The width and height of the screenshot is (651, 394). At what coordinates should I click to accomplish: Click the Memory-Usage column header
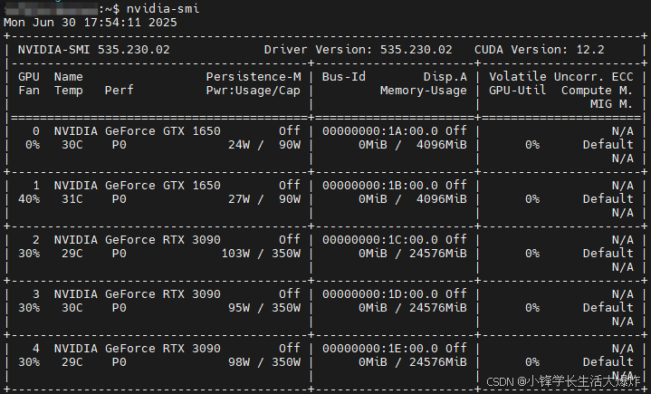(x=424, y=91)
